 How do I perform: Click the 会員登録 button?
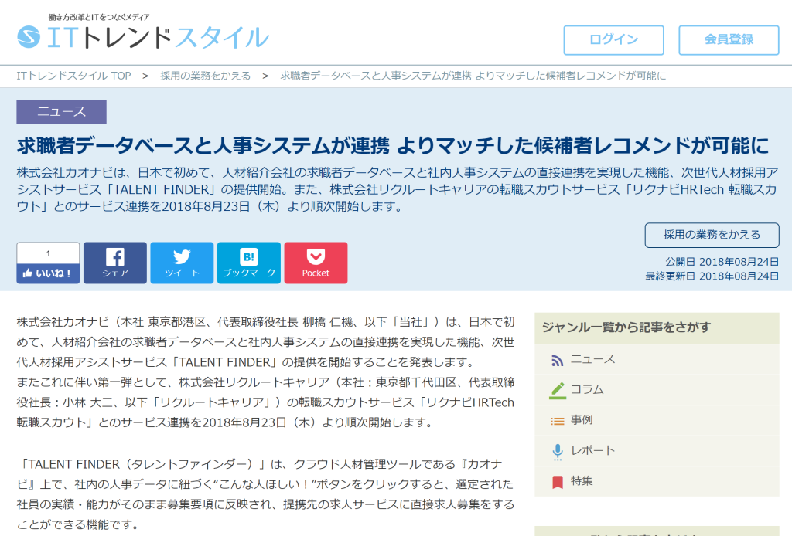point(729,40)
